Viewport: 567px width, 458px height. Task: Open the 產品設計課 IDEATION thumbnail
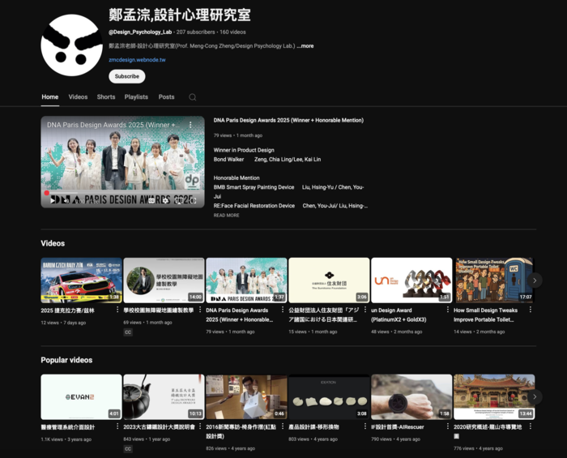click(x=329, y=397)
